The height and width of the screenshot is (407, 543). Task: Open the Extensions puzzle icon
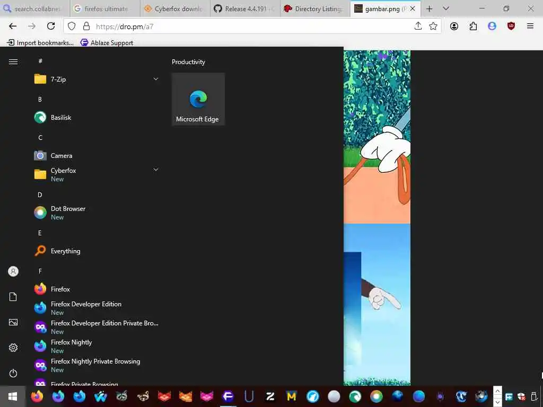(473, 26)
